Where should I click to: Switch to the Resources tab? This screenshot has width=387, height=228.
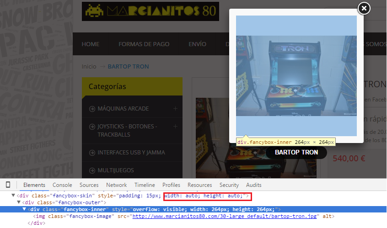click(x=199, y=185)
